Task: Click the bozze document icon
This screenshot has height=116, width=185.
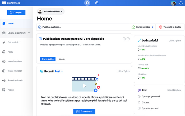Action: click(x=139, y=102)
